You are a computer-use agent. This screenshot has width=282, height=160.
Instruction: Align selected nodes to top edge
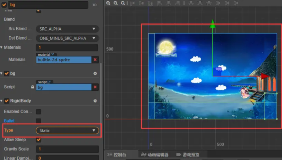click(133, 3)
